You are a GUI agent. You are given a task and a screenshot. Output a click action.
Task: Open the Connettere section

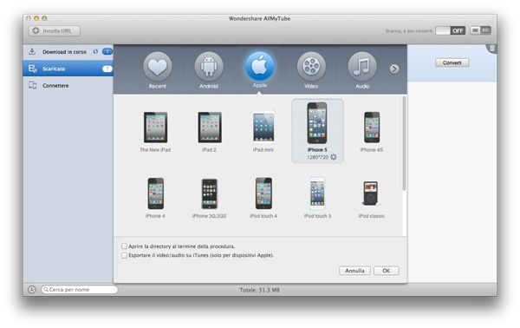click(68, 86)
